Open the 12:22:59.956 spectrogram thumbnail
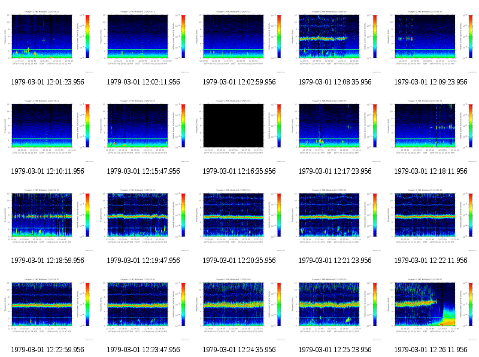This screenshot has height=357, width=479. (48, 309)
